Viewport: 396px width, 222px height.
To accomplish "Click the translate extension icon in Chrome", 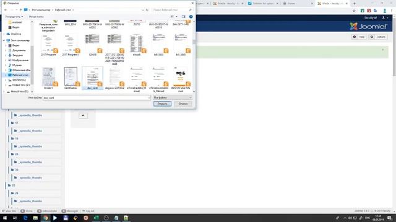I will 376,11.
